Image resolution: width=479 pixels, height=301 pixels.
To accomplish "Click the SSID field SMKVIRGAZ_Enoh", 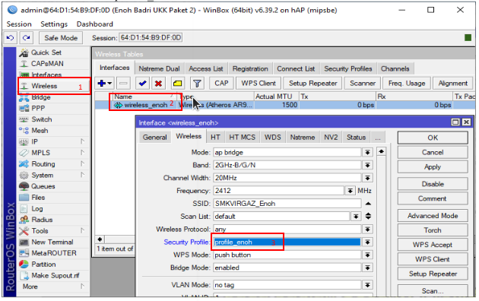I will point(287,204).
